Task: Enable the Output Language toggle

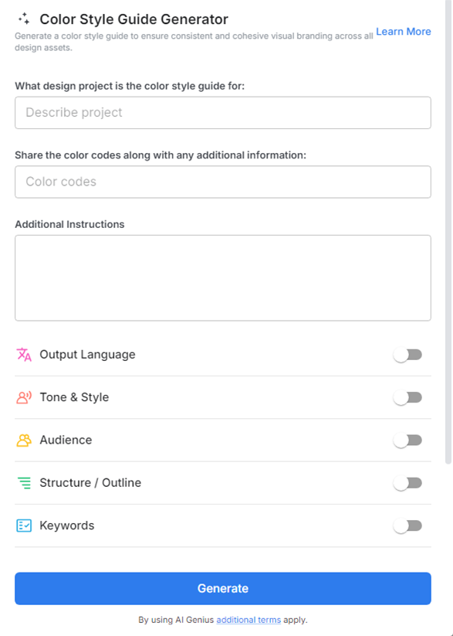Action: pyautogui.click(x=407, y=354)
